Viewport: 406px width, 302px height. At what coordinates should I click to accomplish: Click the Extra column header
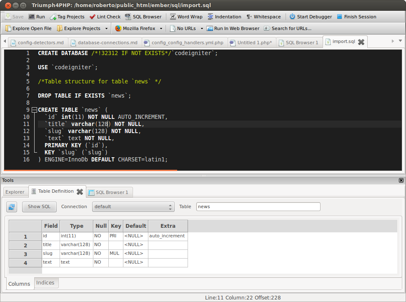pos(168,226)
